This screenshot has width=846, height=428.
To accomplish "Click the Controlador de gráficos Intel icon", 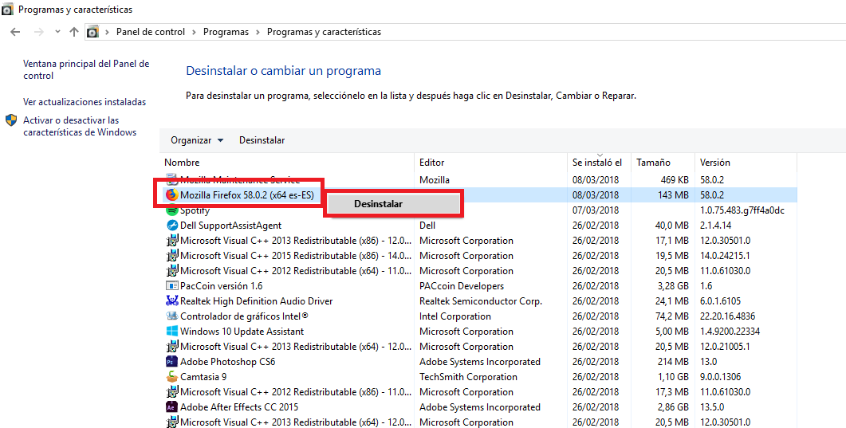I will pyautogui.click(x=171, y=316).
